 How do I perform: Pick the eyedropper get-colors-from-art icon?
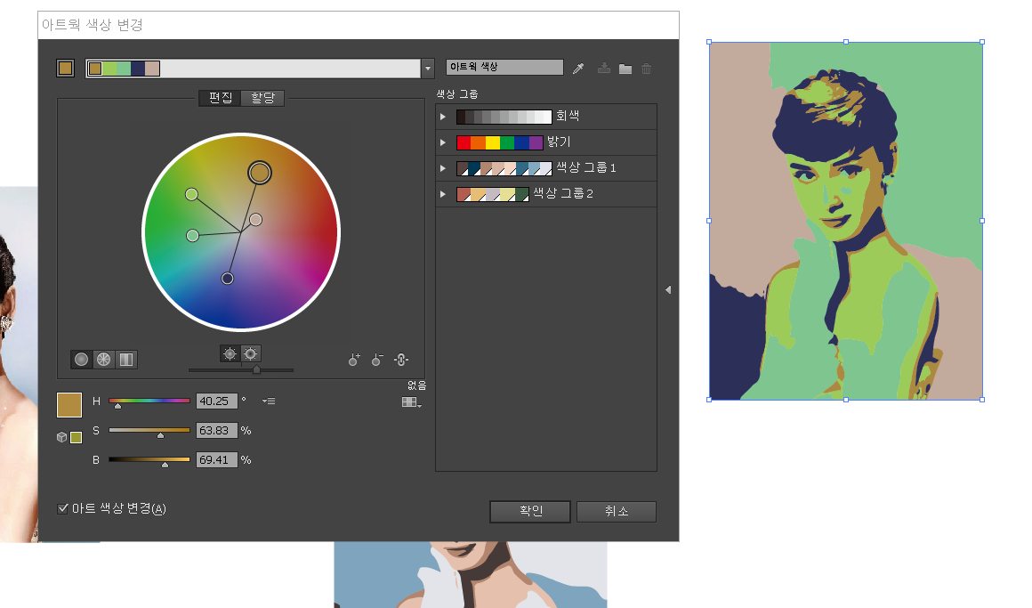coord(578,69)
